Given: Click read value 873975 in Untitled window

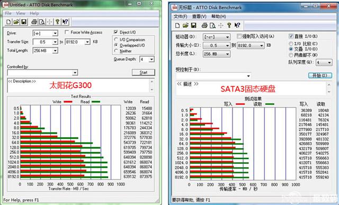Looking at the screenshot, I should [x=146, y=176].
